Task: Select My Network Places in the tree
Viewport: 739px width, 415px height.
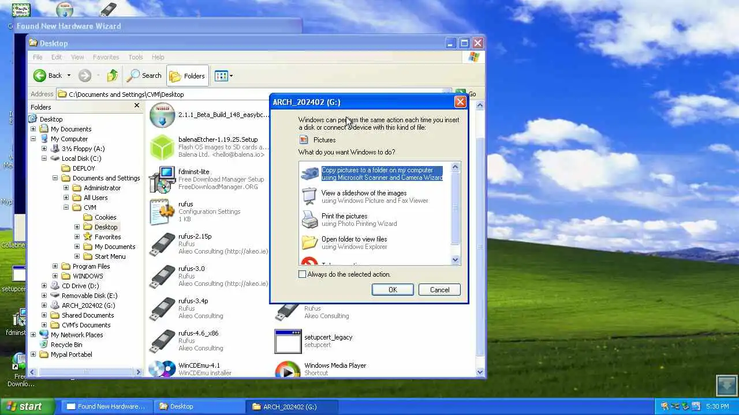Action: (x=77, y=335)
